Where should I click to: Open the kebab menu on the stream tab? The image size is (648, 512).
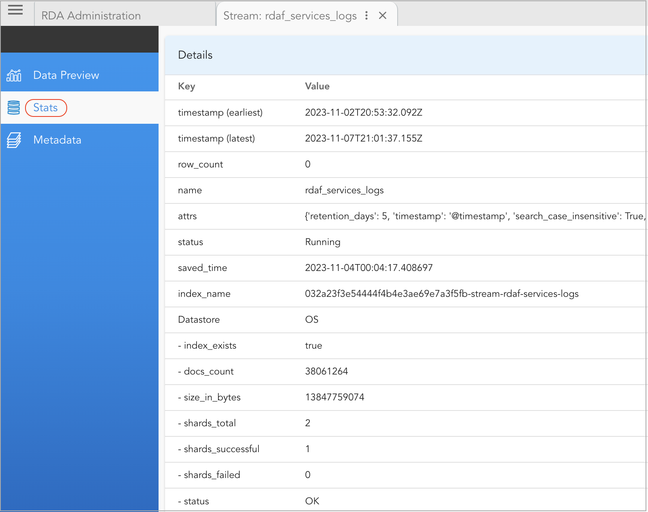pos(366,15)
